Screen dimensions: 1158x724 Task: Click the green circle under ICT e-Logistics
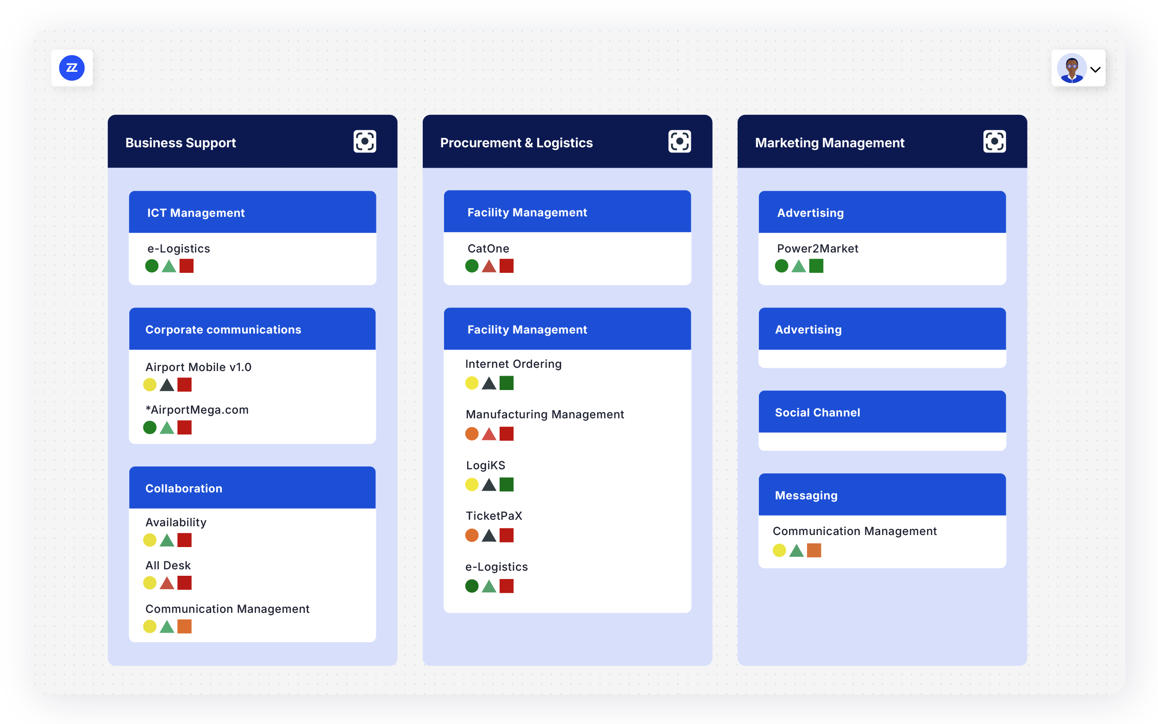click(152, 266)
